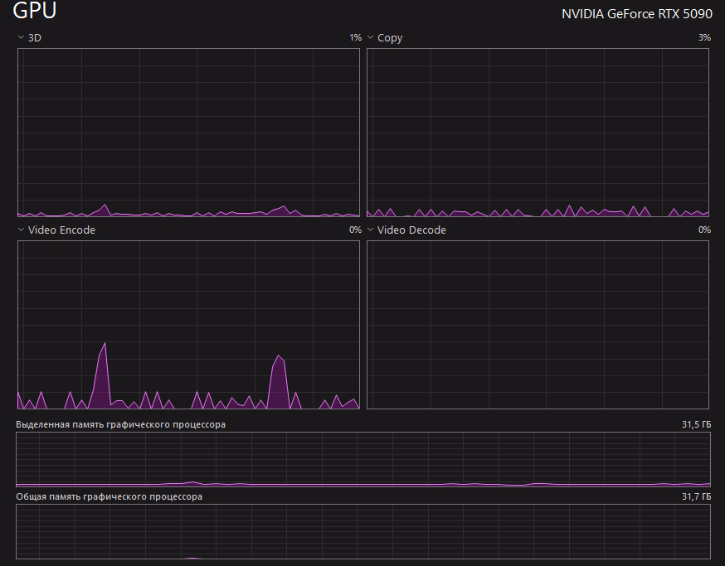Click the Video Decode dropdown chevron

(370, 230)
